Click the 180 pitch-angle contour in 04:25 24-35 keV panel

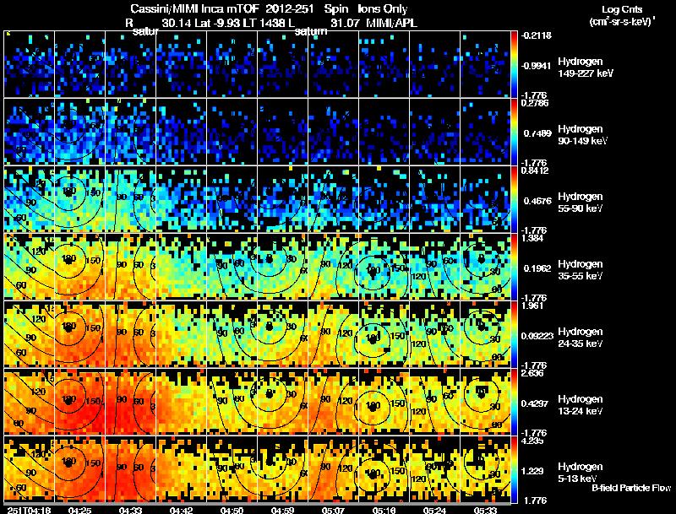(68, 326)
